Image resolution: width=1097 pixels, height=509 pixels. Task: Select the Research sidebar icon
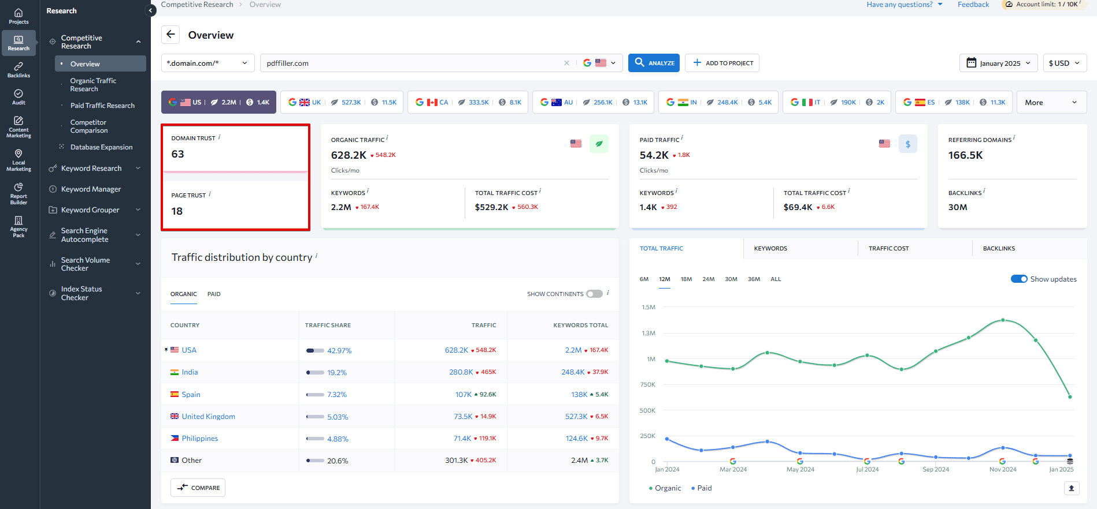(18, 43)
